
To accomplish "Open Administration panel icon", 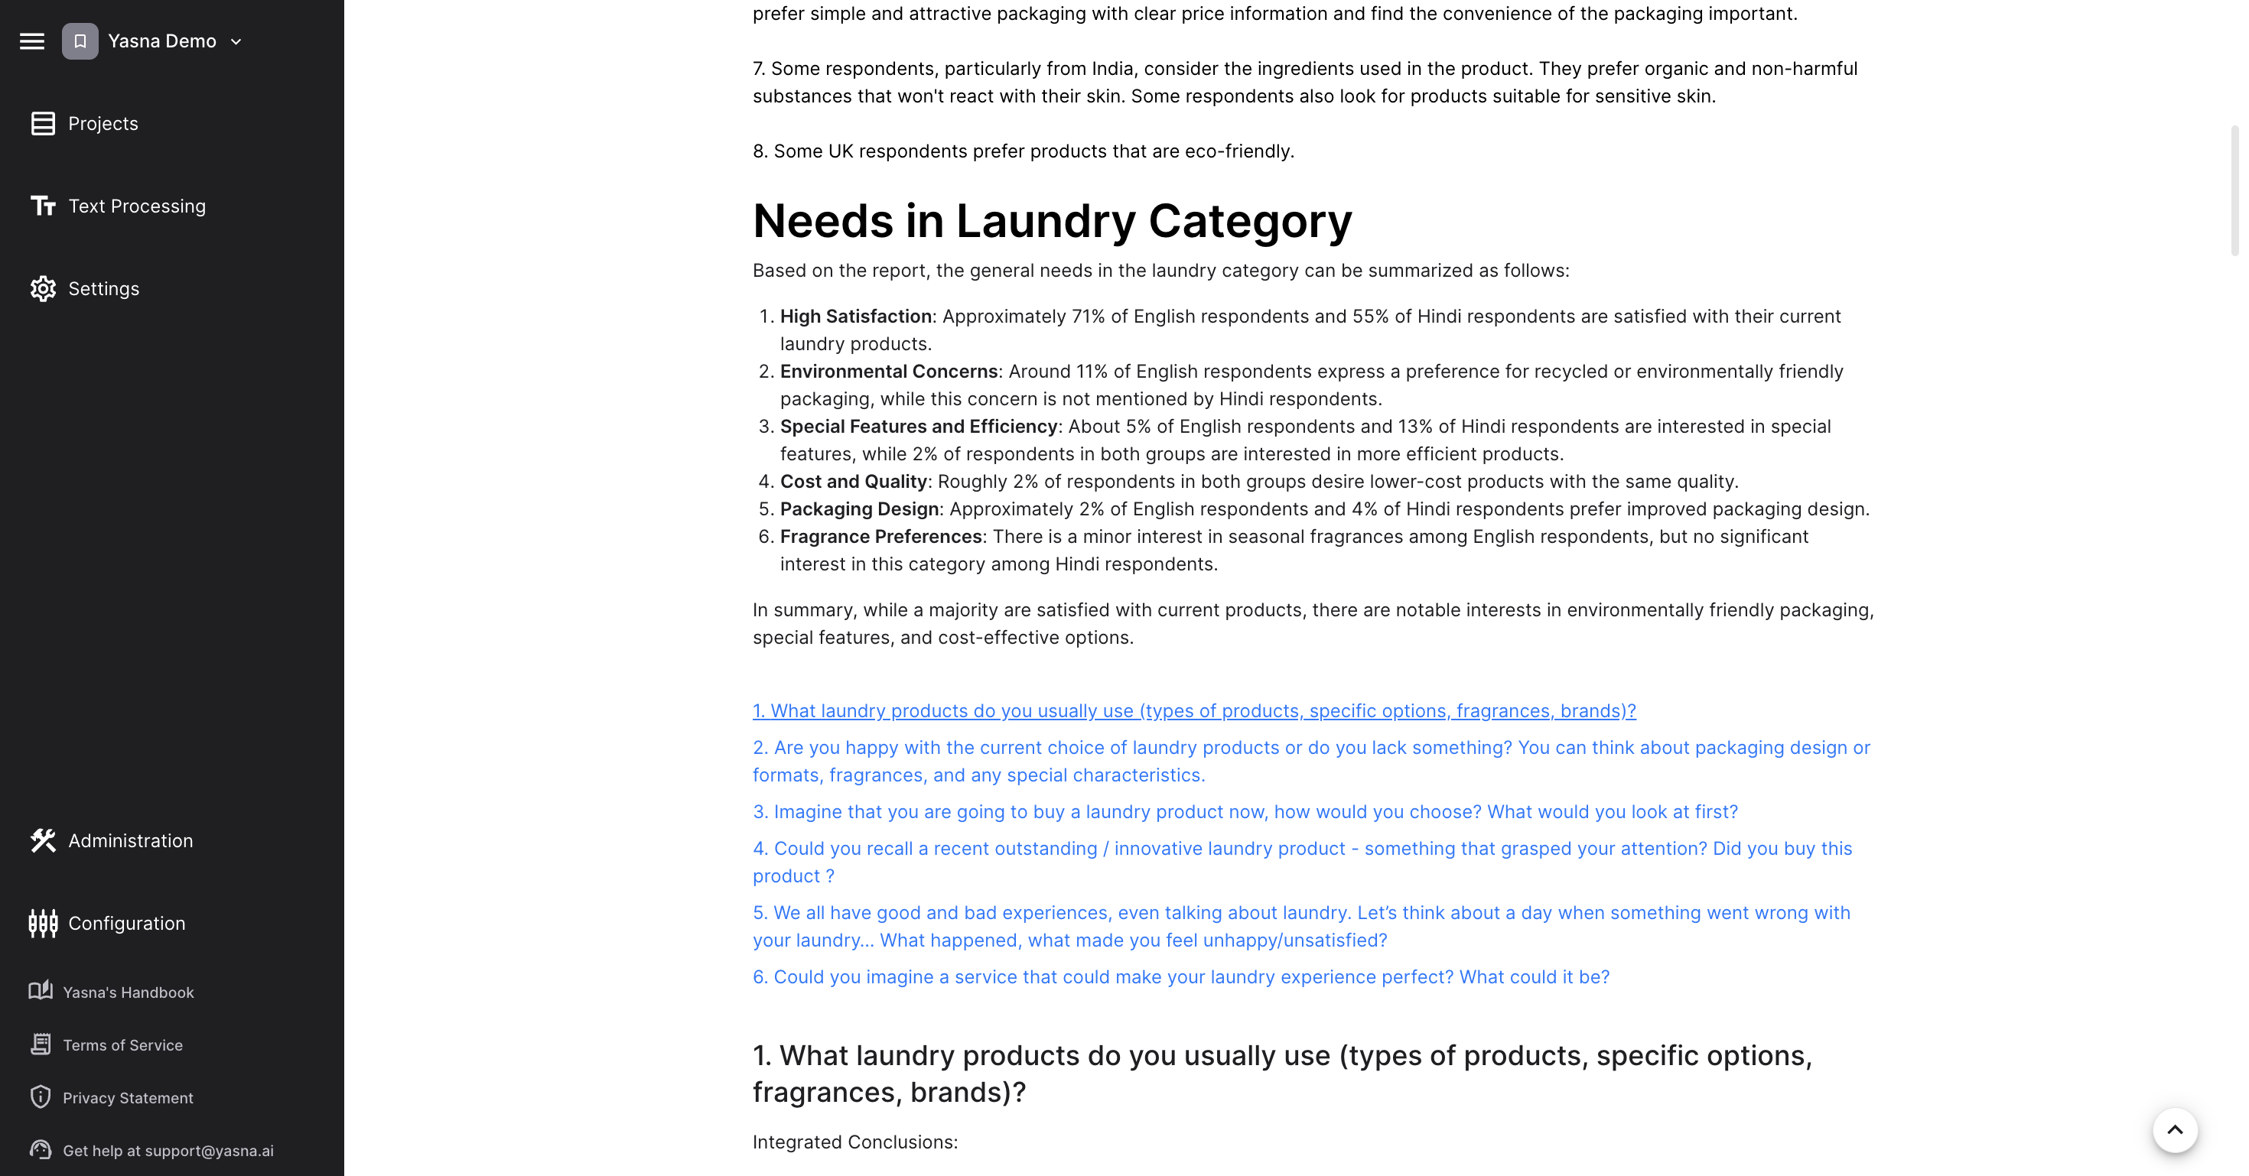I will 43,840.
